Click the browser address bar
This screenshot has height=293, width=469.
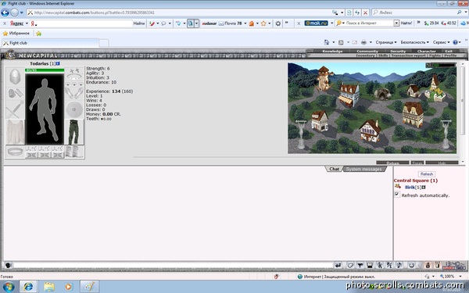click(x=180, y=13)
